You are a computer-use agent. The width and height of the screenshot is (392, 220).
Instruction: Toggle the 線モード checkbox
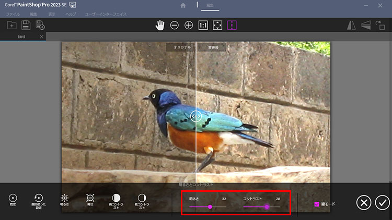coord(317,204)
